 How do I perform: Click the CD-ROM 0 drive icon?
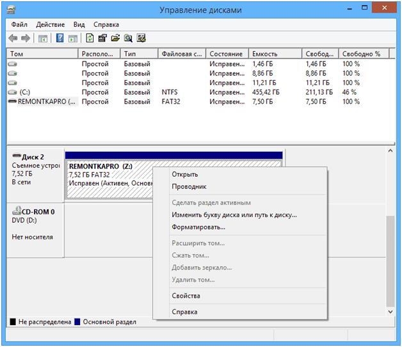pos(17,211)
